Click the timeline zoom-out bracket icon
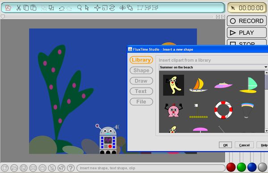This screenshot has width=268, height=173. (x=223, y=16)
